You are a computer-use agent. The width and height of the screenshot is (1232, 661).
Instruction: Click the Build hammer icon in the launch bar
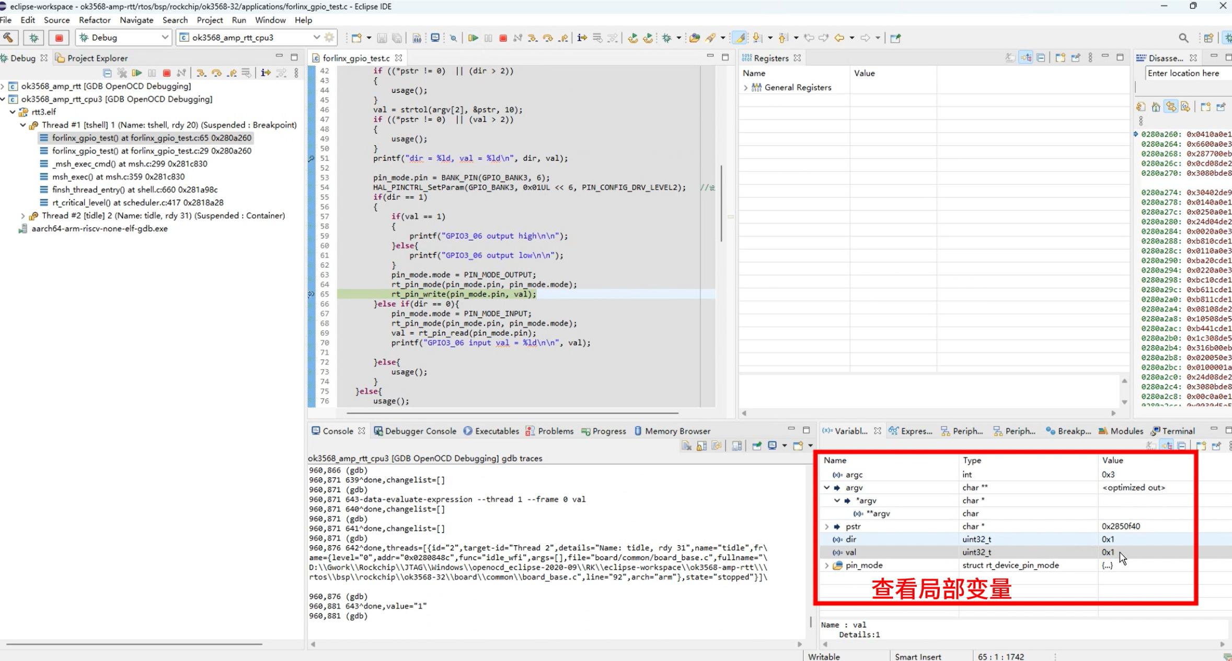9,38
